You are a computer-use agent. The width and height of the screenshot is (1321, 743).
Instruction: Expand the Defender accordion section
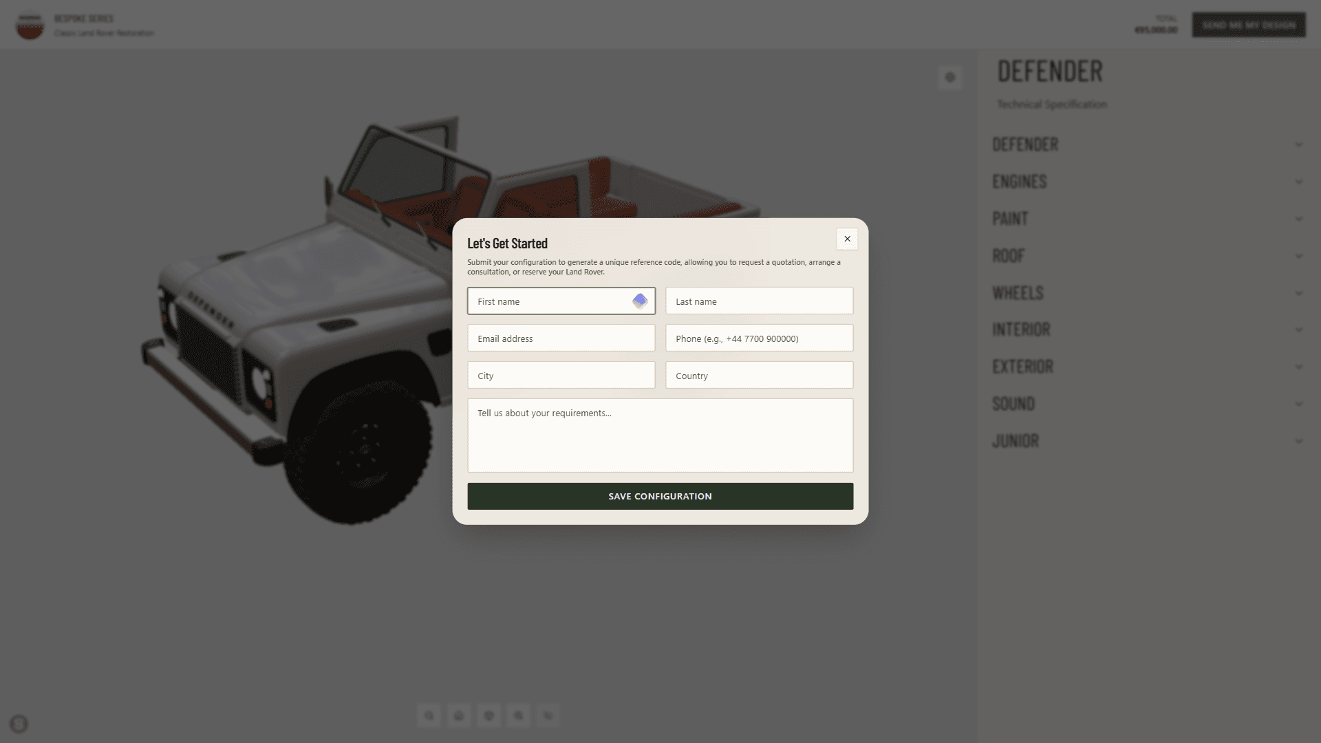coord(1148,144)
